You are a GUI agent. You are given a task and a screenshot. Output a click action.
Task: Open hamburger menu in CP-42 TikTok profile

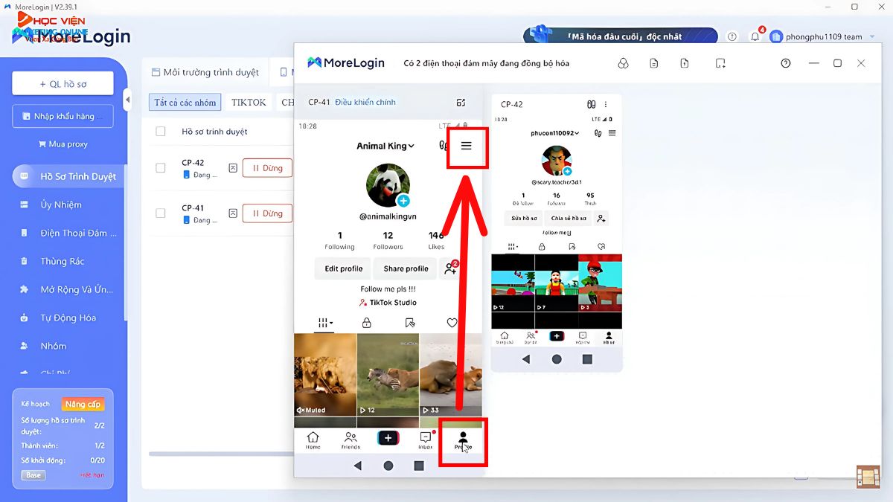click(612, 133)
